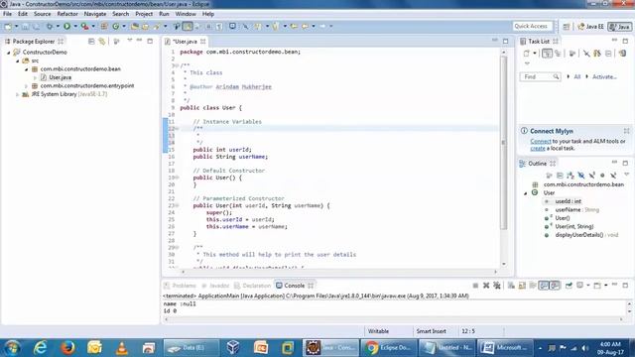
Task: Click the Find field in Task List
Action: click(540, 77)
